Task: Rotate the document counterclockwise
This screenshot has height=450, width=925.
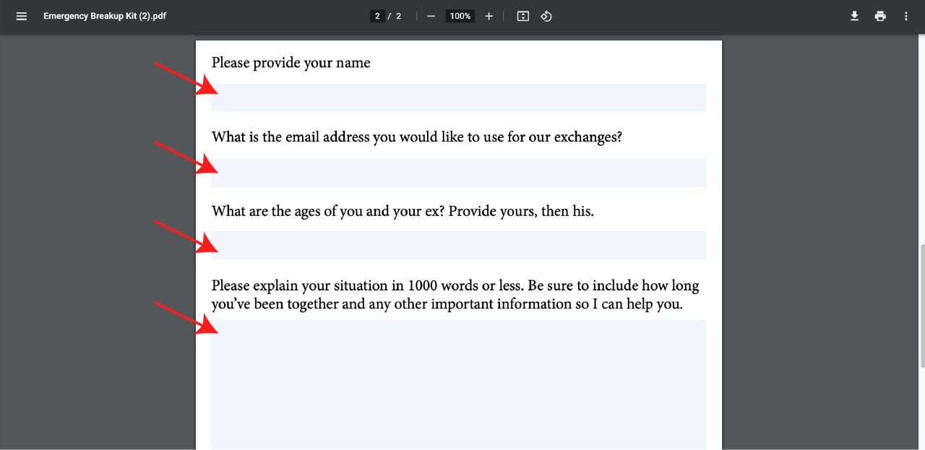Action: tap(546, 16)
